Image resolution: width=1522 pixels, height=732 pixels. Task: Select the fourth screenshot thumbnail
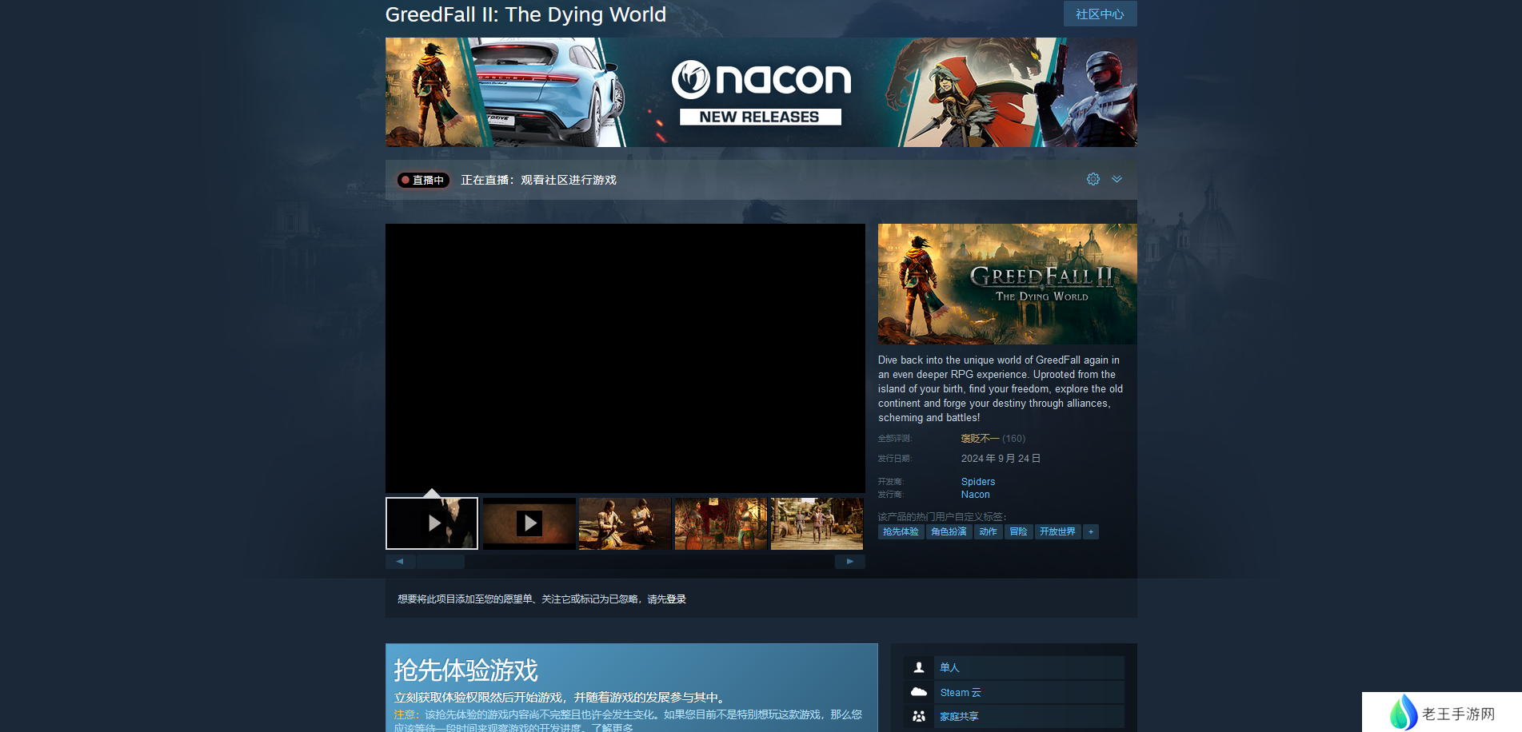(x=721, y=523)
